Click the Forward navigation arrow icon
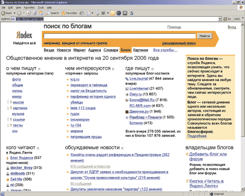Image resolution: width=245 pixels, height=196 pixels. [19, 13]
